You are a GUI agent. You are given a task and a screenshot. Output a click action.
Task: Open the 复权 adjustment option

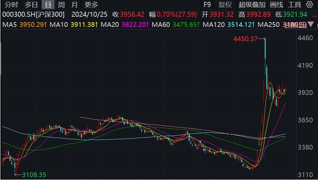coord(225,5)
